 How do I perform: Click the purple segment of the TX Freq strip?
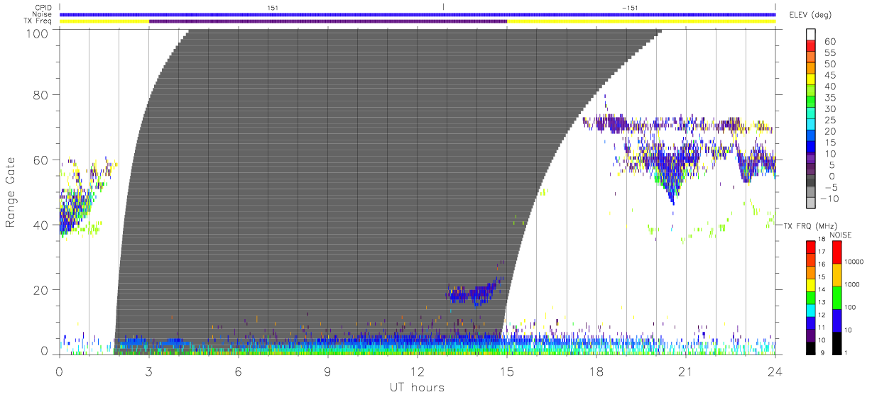(x=328, y=21)
